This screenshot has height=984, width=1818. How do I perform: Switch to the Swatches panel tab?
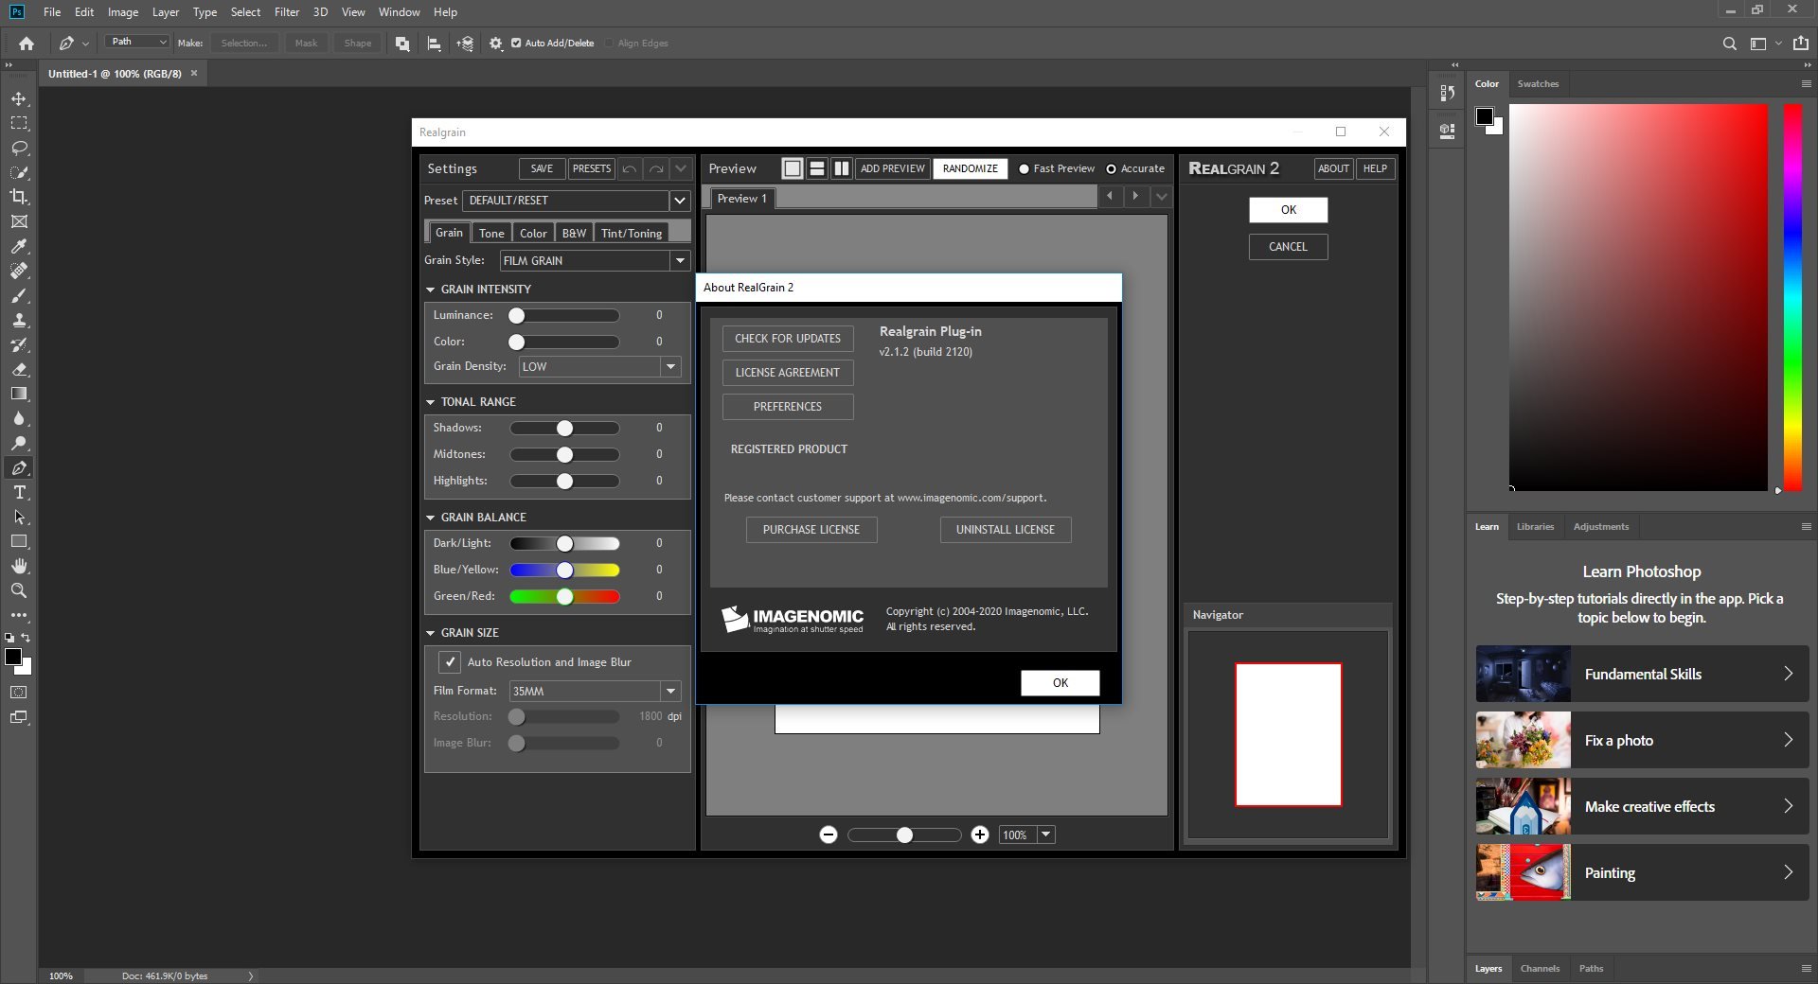click(x=1538, y=83)
